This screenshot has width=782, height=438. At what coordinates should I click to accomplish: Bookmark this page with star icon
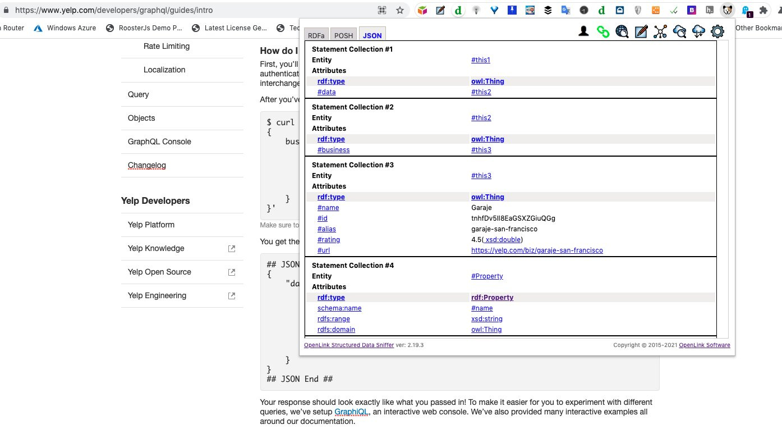(400, 10)
